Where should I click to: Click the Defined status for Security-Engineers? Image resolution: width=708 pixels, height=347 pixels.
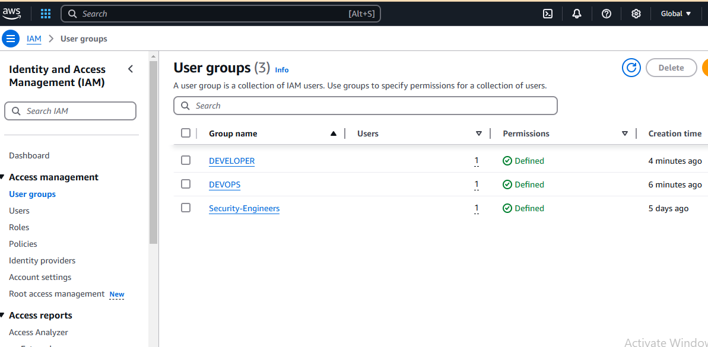(523, 208)
